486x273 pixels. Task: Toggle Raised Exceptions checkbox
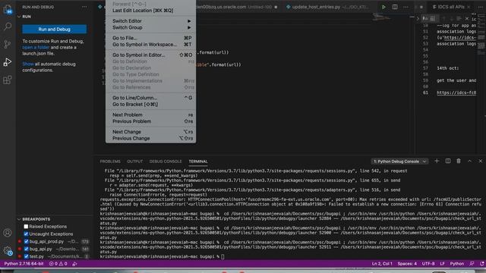(26, 227)
